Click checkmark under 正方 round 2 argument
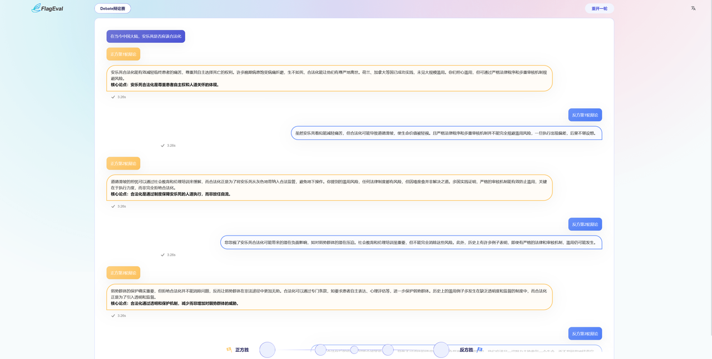The height and width of the screenshot is (359, 712). point(113,206)
